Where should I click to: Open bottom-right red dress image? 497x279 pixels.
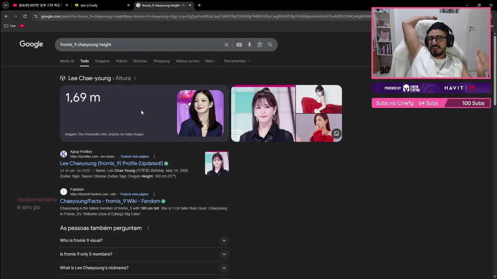[x=319, y=128]
